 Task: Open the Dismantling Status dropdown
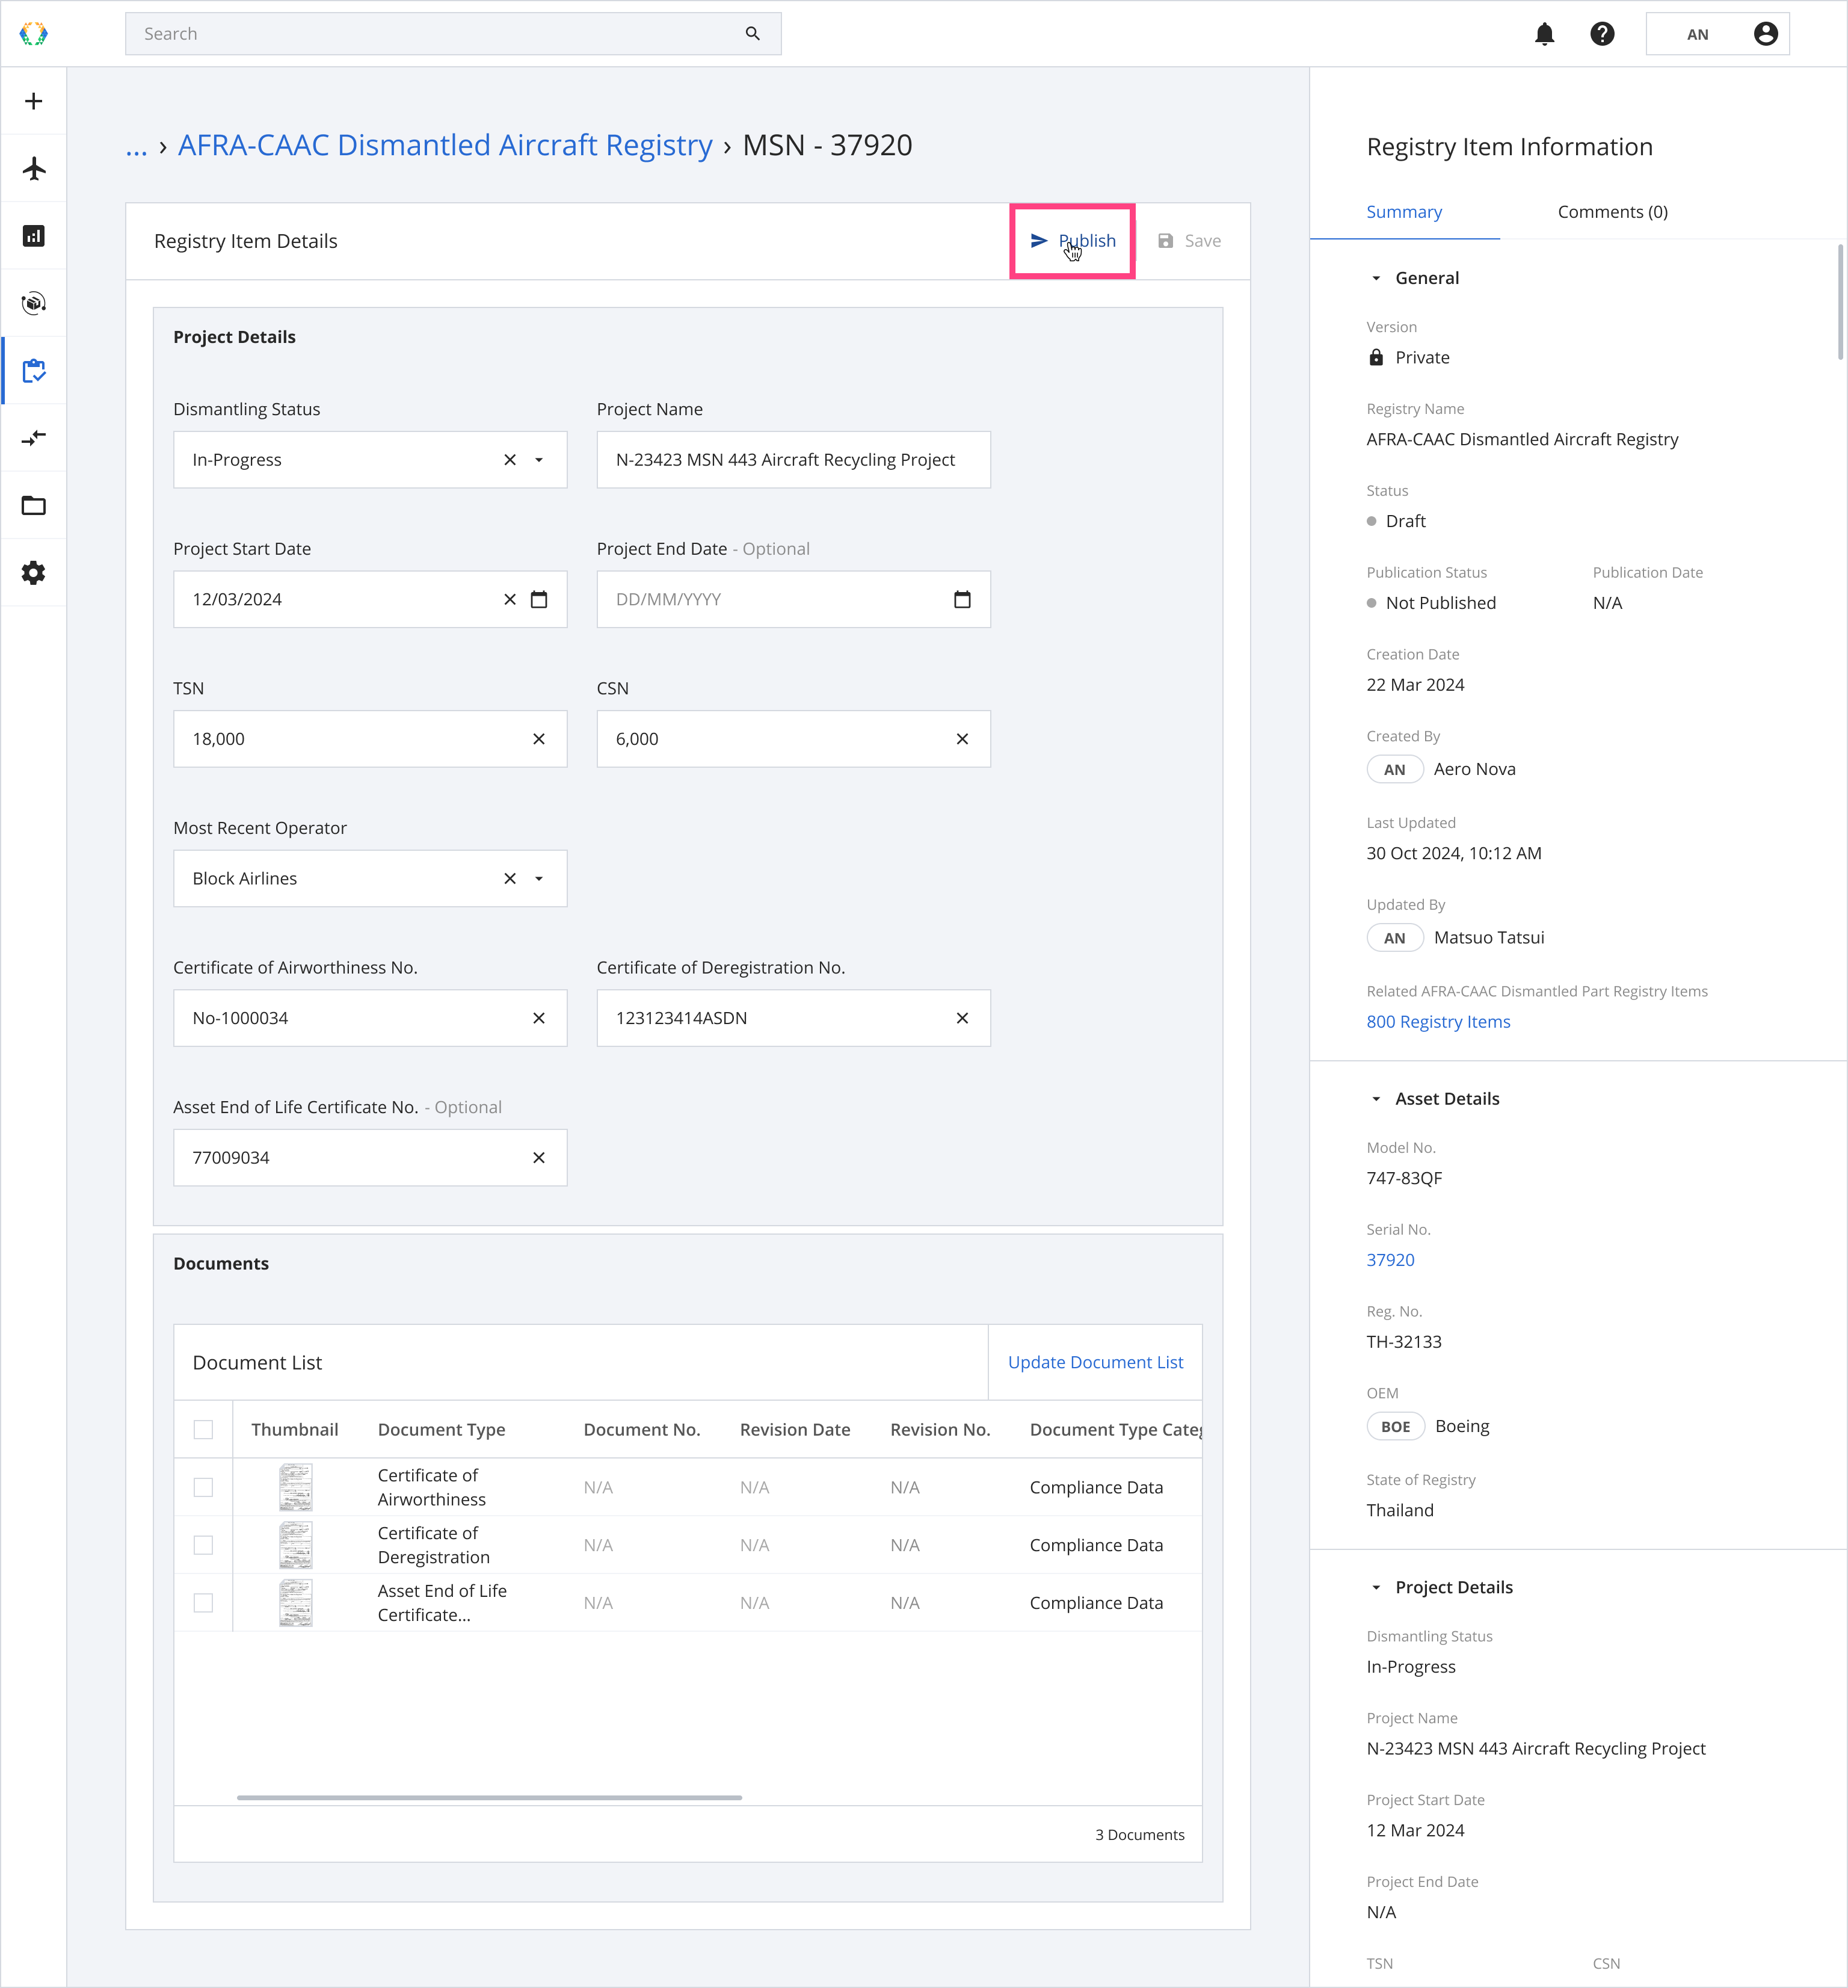coord(539,460)
